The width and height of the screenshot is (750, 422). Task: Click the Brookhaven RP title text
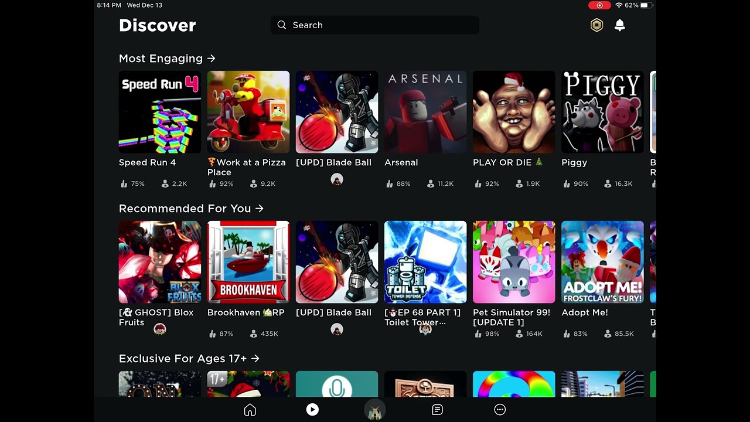pos(246,312)
